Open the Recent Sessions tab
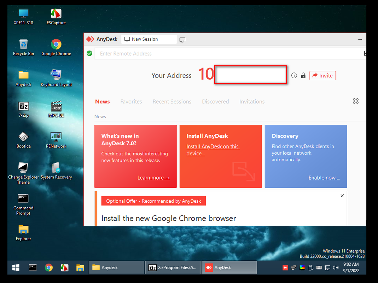Viewport: 378px width, 283px height. click(x=172, y=102)
